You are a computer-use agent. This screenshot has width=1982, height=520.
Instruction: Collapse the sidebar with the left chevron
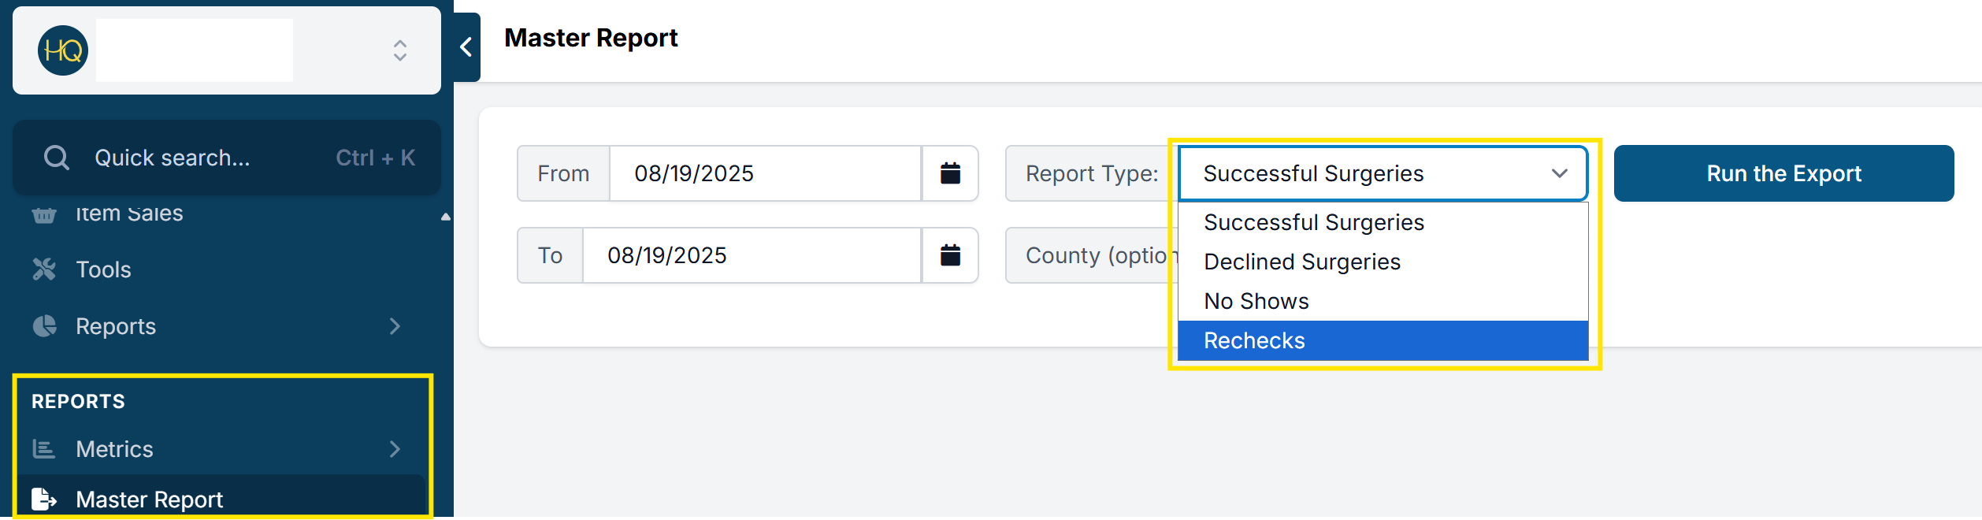coord(466,47)
